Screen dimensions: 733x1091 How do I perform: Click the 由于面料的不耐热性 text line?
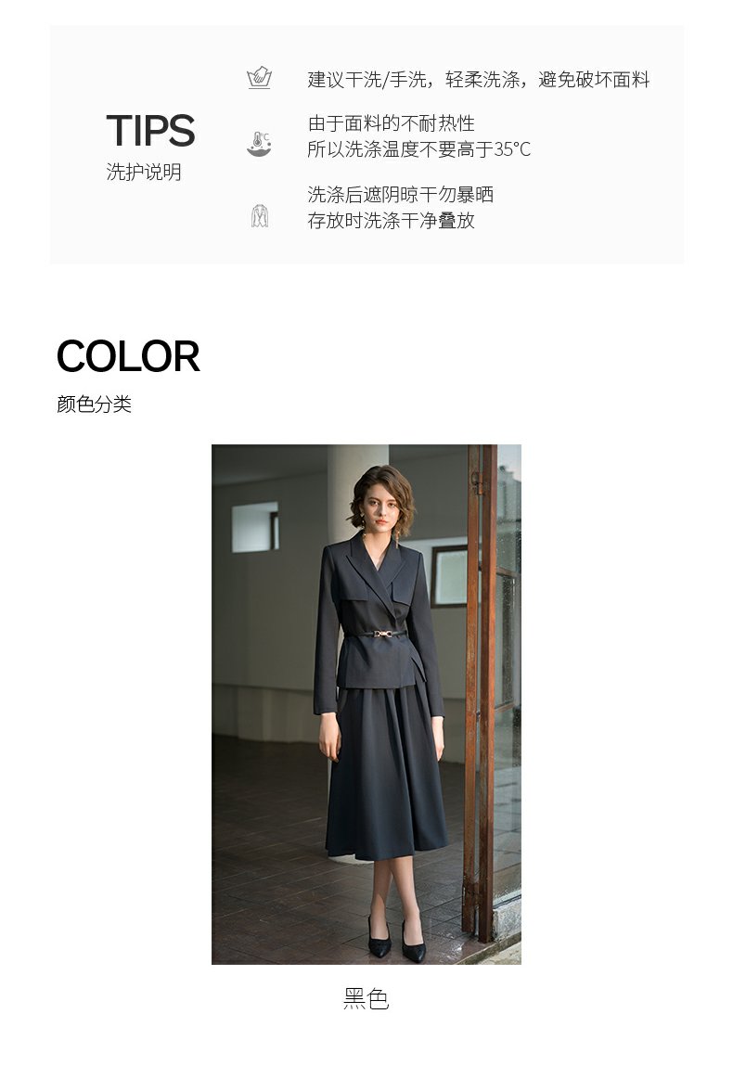point(392,124)
